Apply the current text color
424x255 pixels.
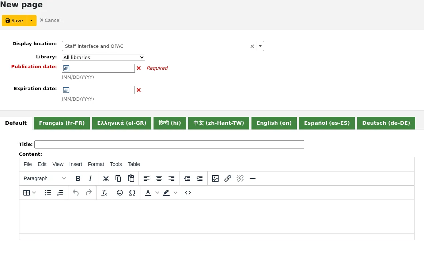coord(148,193)
